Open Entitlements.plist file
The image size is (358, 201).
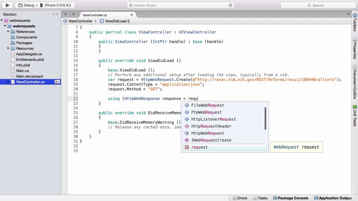[30, 59]
